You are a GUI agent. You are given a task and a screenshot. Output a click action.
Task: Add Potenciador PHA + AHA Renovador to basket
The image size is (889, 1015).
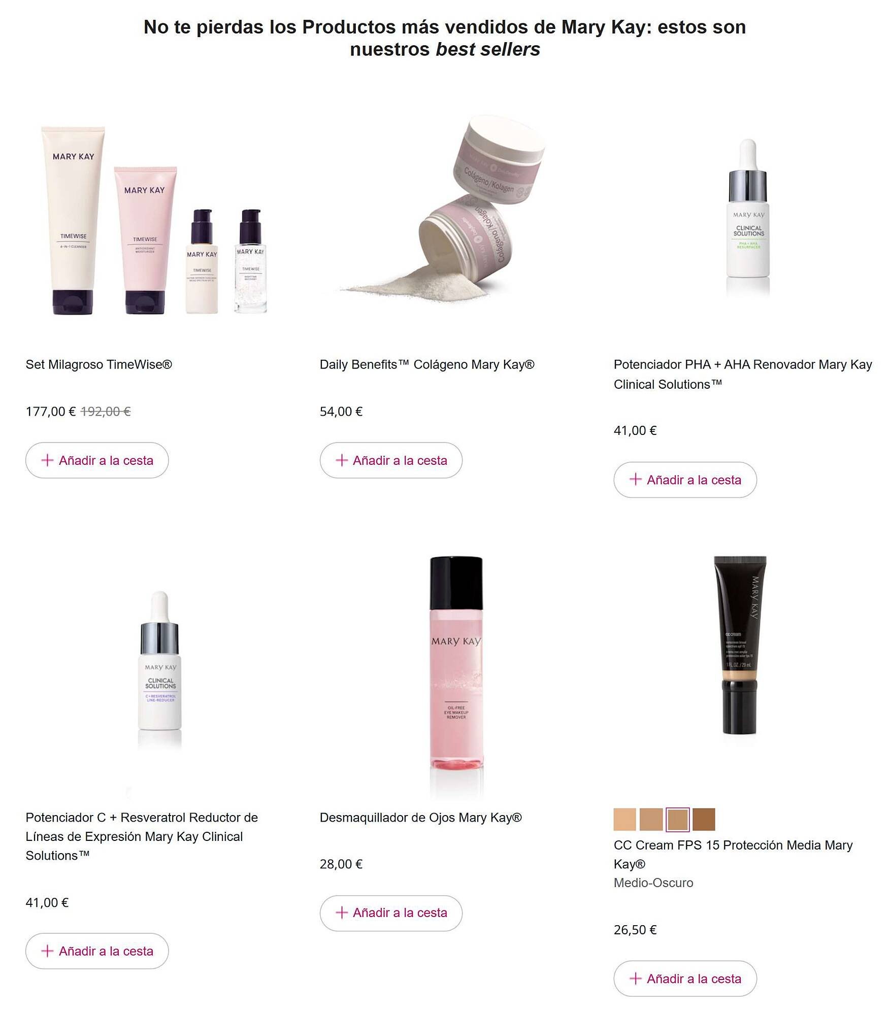[x=685, y=480]
